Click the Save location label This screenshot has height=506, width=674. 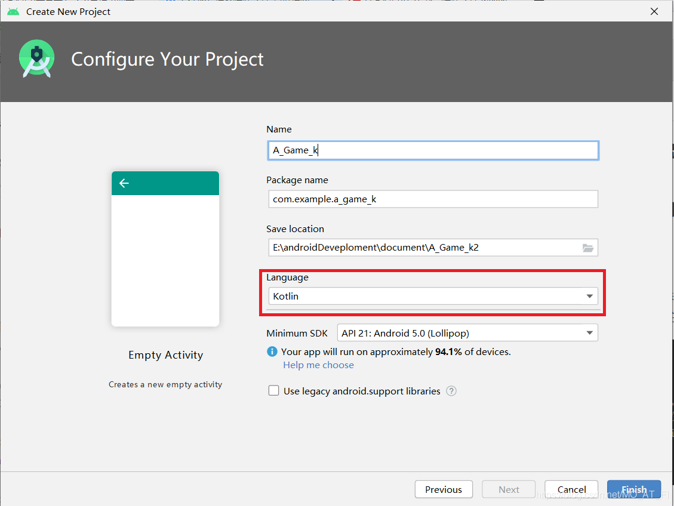tap(296, 229)
